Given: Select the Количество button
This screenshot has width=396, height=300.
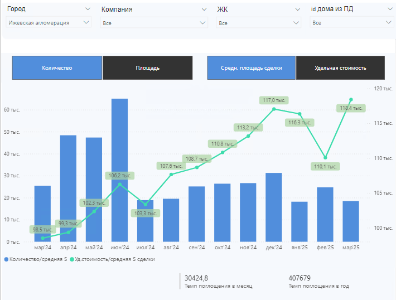Looking at the screenshot, I should coord(57,67).
